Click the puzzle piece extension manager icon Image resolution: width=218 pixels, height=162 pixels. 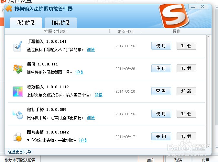coord(9,8)
